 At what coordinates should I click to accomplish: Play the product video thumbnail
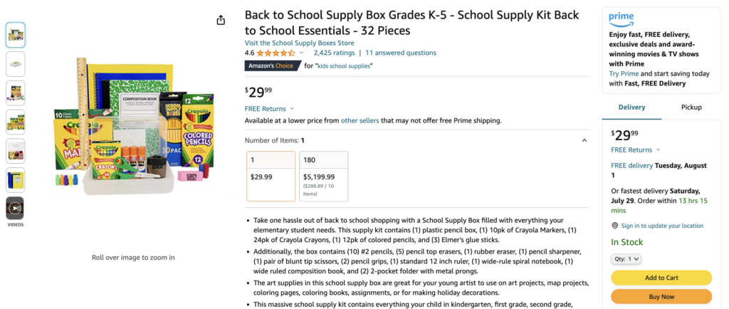click(16, 208)
